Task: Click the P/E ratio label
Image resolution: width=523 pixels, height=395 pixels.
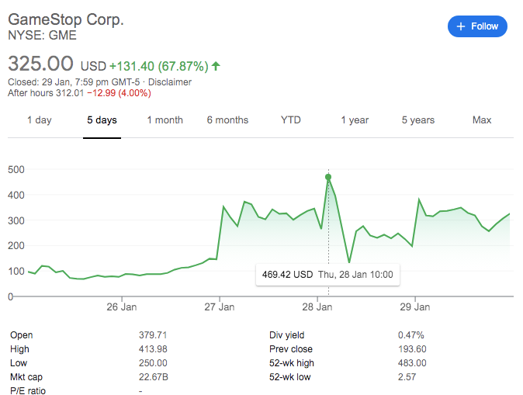Action: pyautogui.click(x=28, y=390)
